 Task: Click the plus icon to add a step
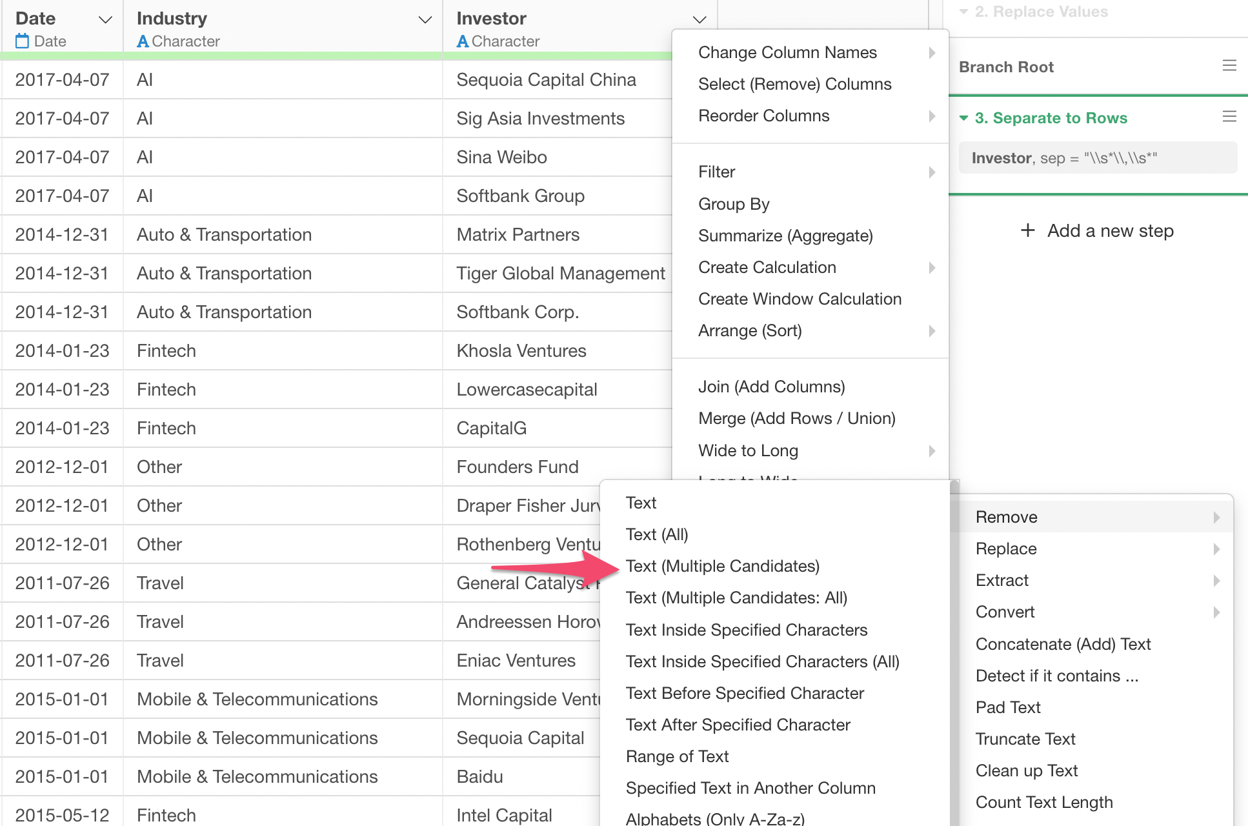(1028, 230)
